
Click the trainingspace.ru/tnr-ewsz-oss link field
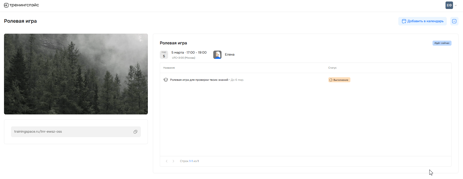76,132
